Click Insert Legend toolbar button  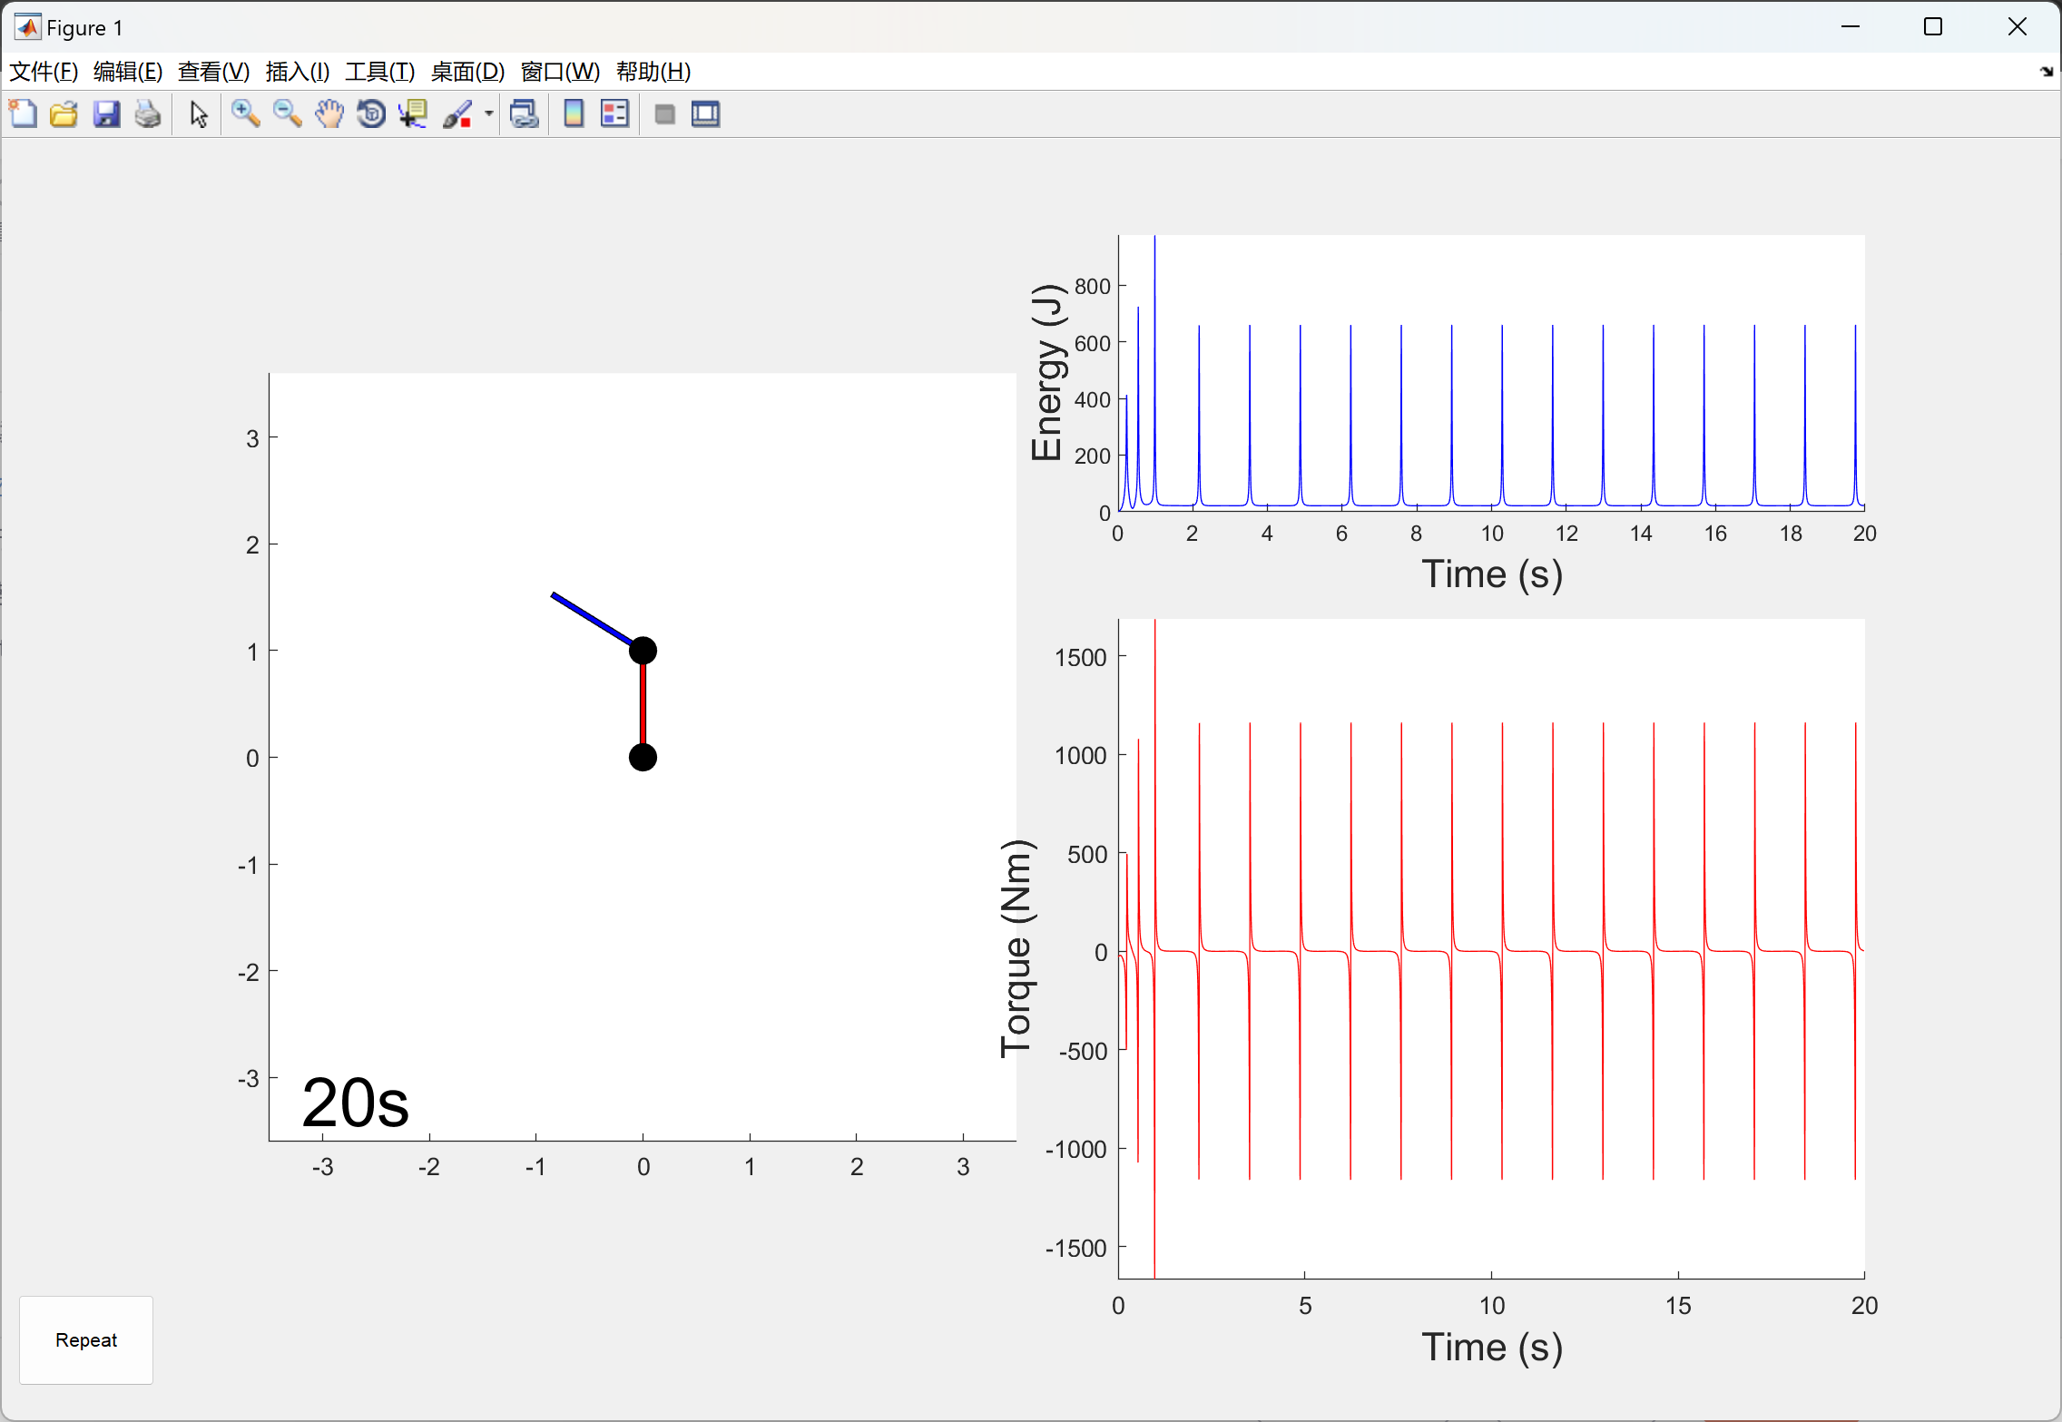[614, 114]
